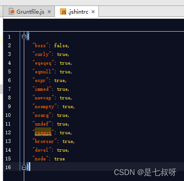Close the Gruntfile.js tab
184x181 pixels.
[49, 12]
